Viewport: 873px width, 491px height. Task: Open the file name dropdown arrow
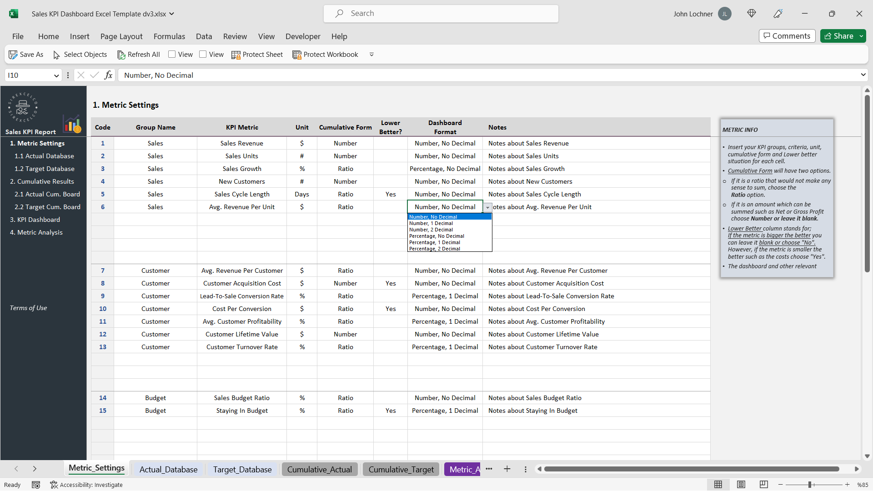click(x=172, y=14)
